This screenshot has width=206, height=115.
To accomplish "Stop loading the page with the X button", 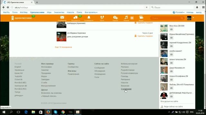I will click(147, 7).
